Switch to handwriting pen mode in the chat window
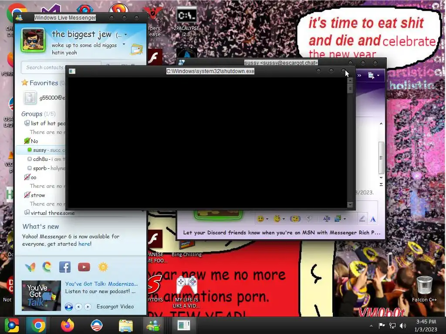 362,218
